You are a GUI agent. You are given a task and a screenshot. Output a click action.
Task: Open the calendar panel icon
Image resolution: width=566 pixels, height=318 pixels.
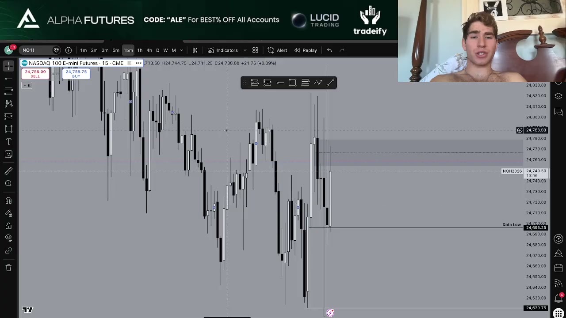click(558, 269)
